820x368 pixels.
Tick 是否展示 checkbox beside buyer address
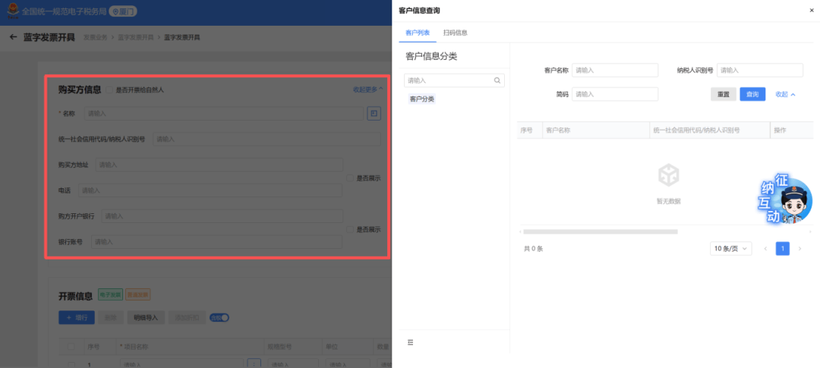click(350, 178)
